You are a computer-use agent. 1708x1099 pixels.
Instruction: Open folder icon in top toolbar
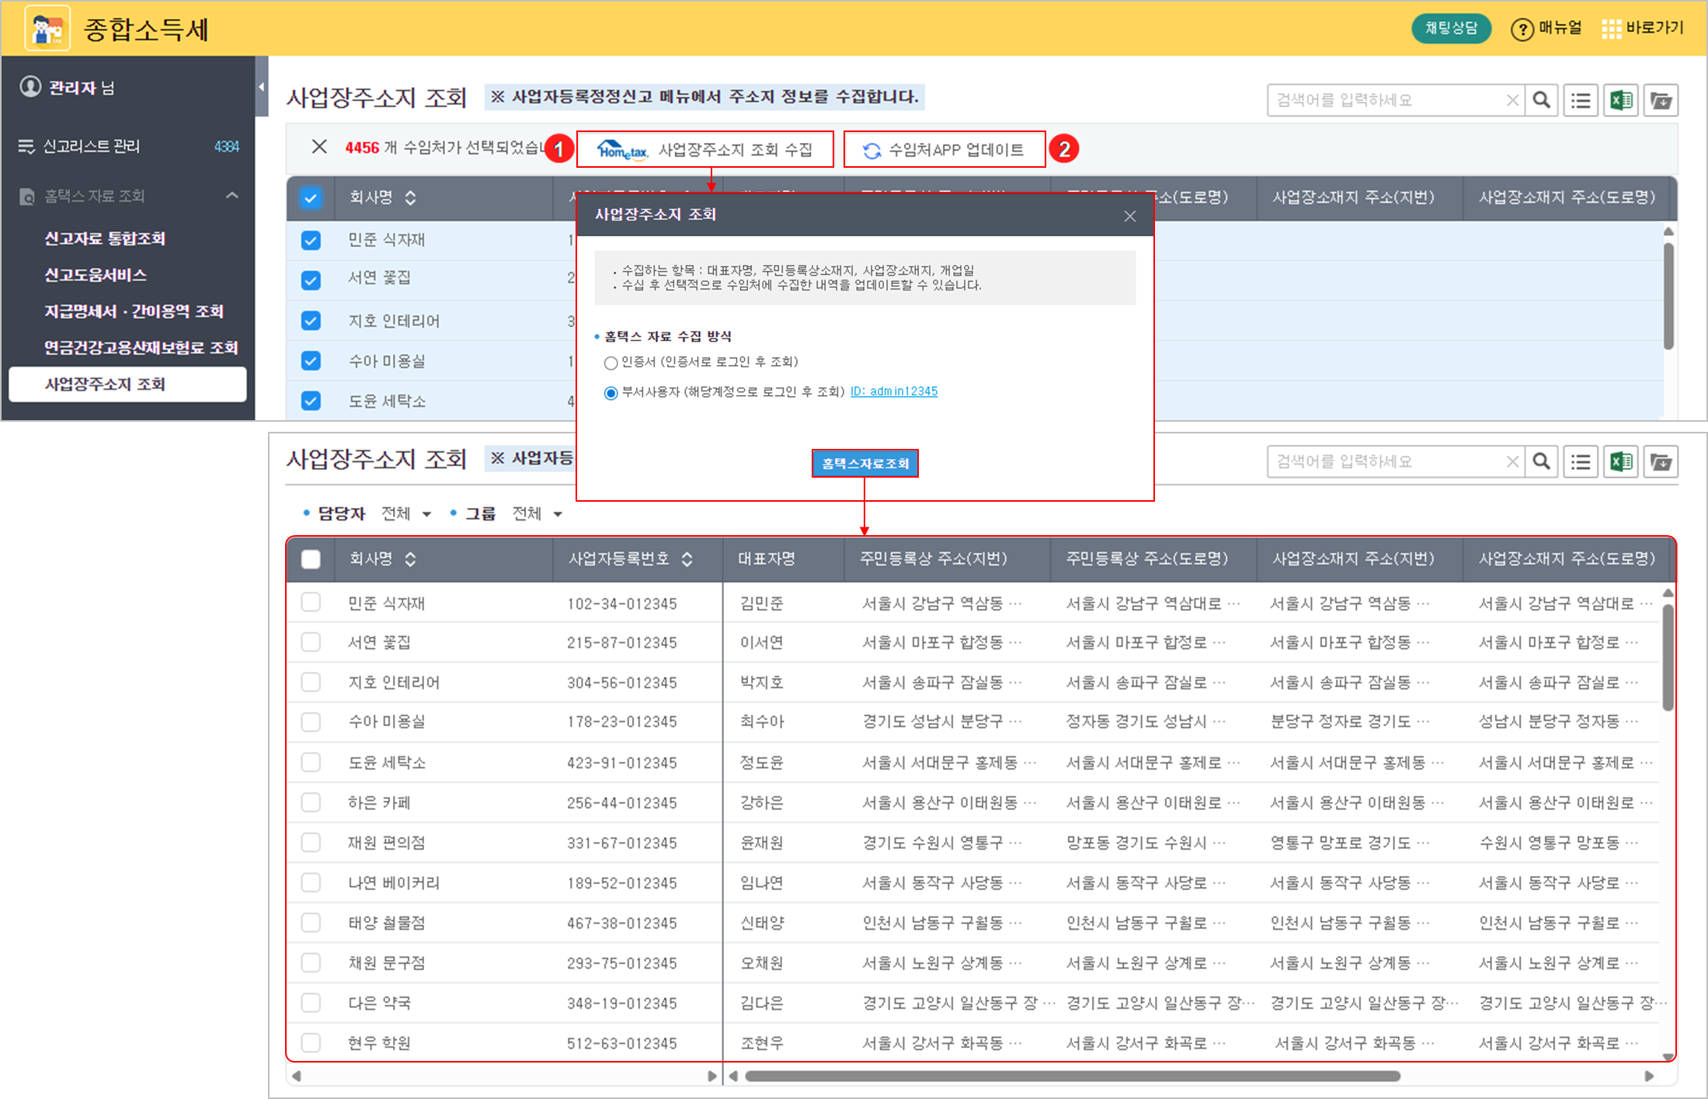[x=1661, y=100]
